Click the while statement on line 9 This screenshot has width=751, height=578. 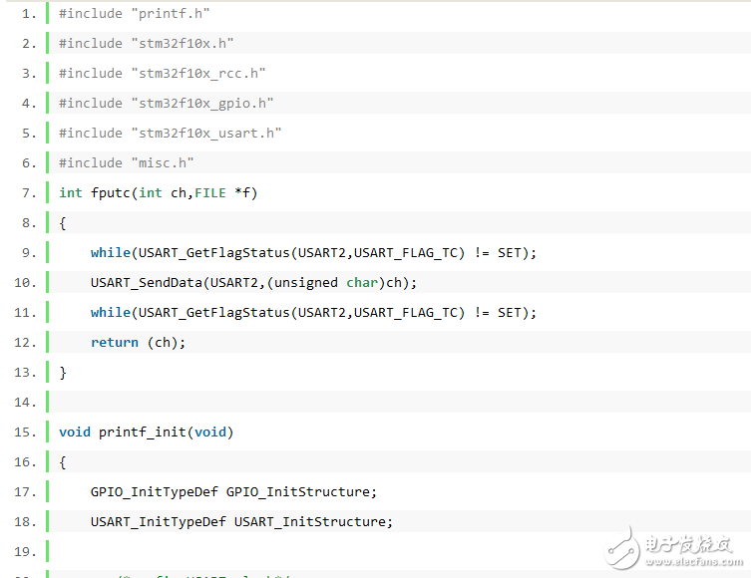314,253
